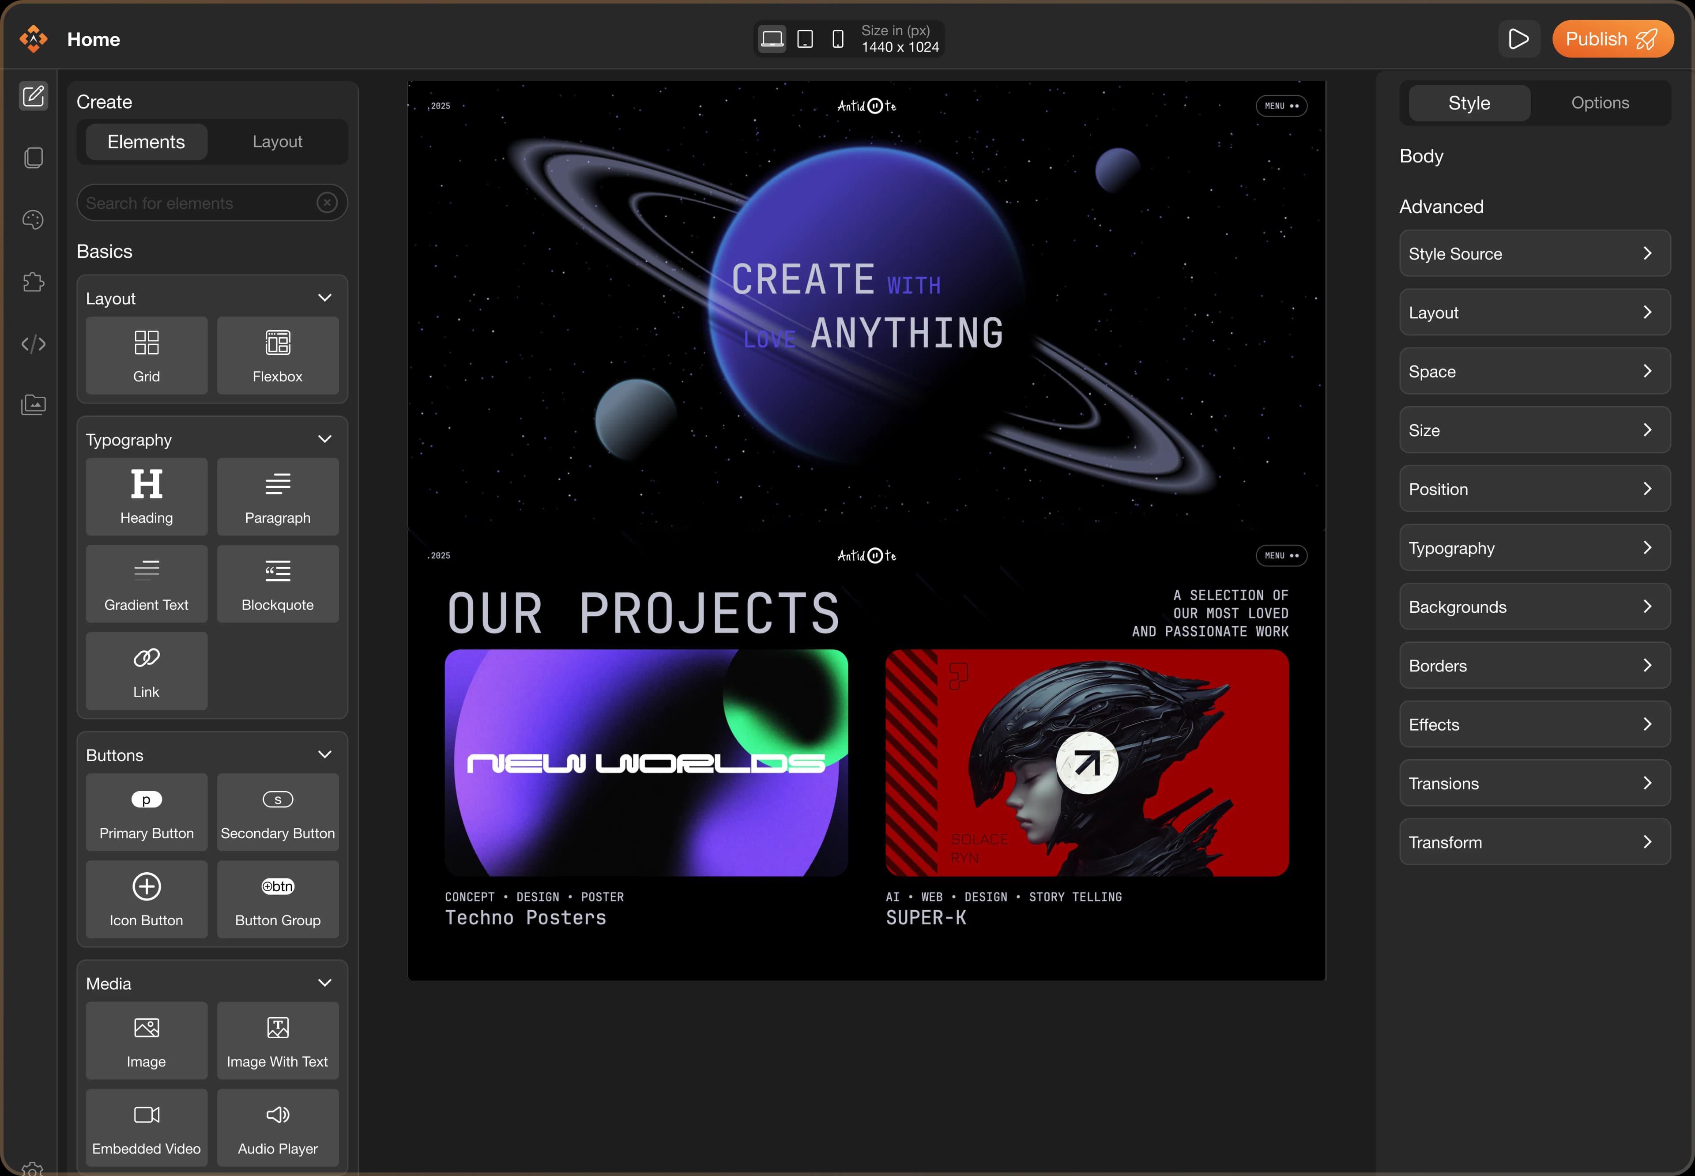Screen dimensions: 1695x1176
Task: Click the Publish button
Action: point(1612,39)
